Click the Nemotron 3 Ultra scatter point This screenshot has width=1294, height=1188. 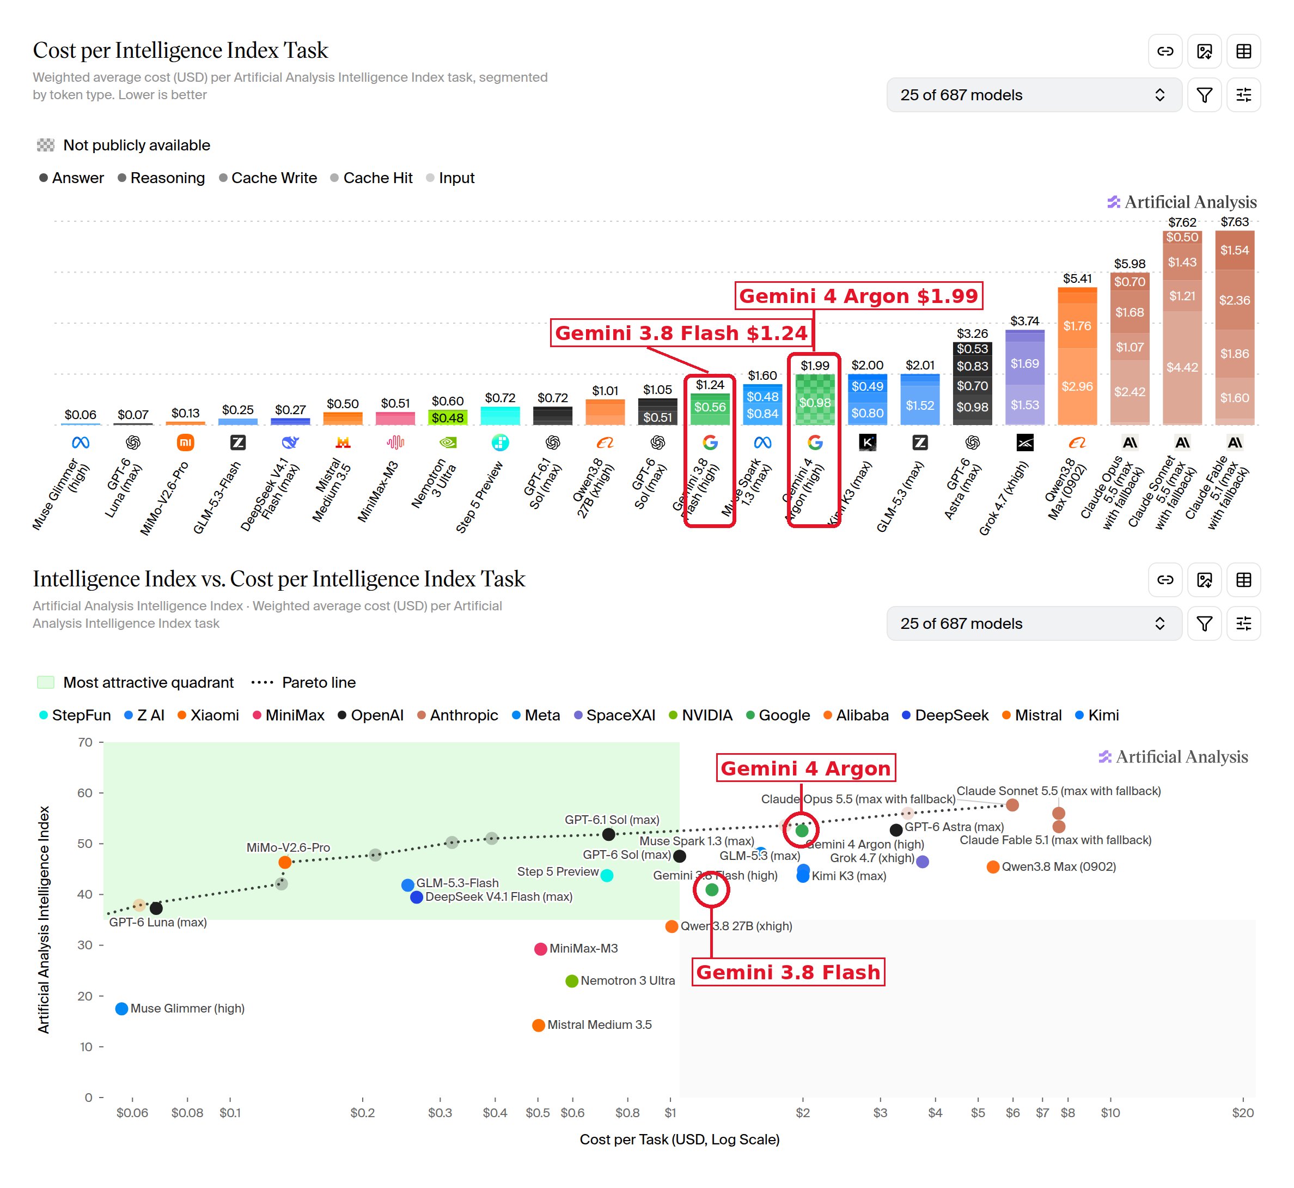tap(571, 981)
